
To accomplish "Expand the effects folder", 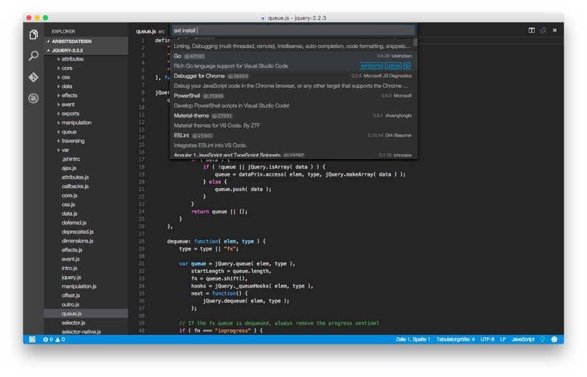I will 86,95.
